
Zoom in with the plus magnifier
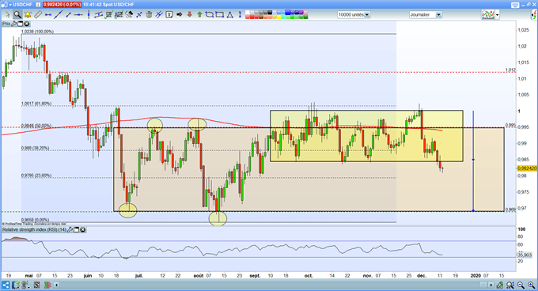(531, 285)
